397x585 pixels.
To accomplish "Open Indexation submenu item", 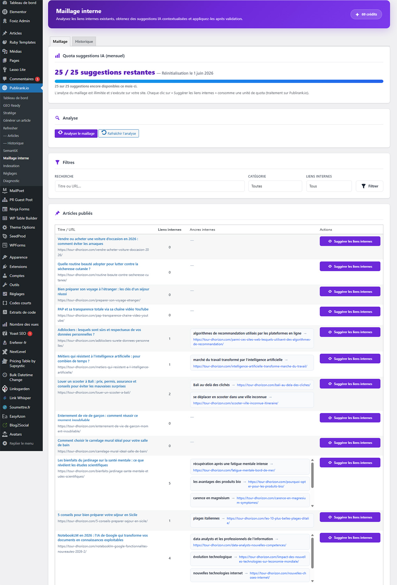I will [x=11, y=166].
